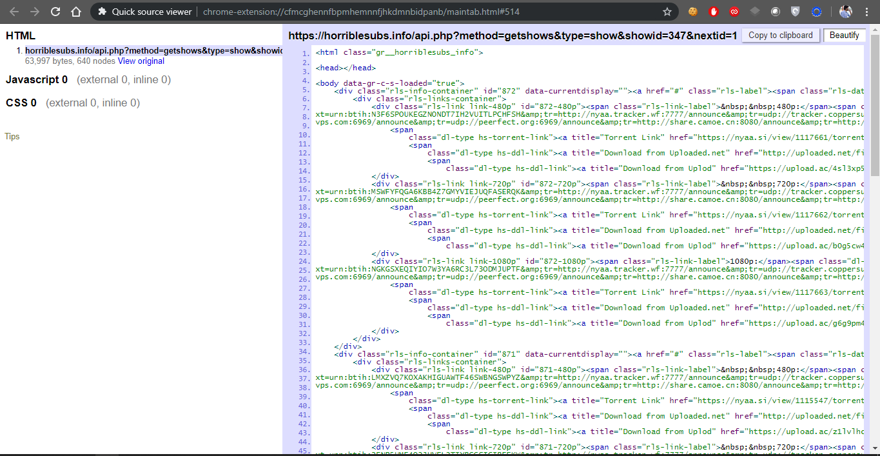Viewport: 880px width, 456px height.
Task: Bookmark this page using the star
Action: point(667,11)
